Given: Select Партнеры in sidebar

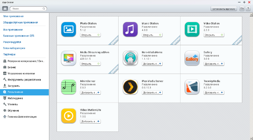Looking at the screenshot, I should click(x=9, y=54).
